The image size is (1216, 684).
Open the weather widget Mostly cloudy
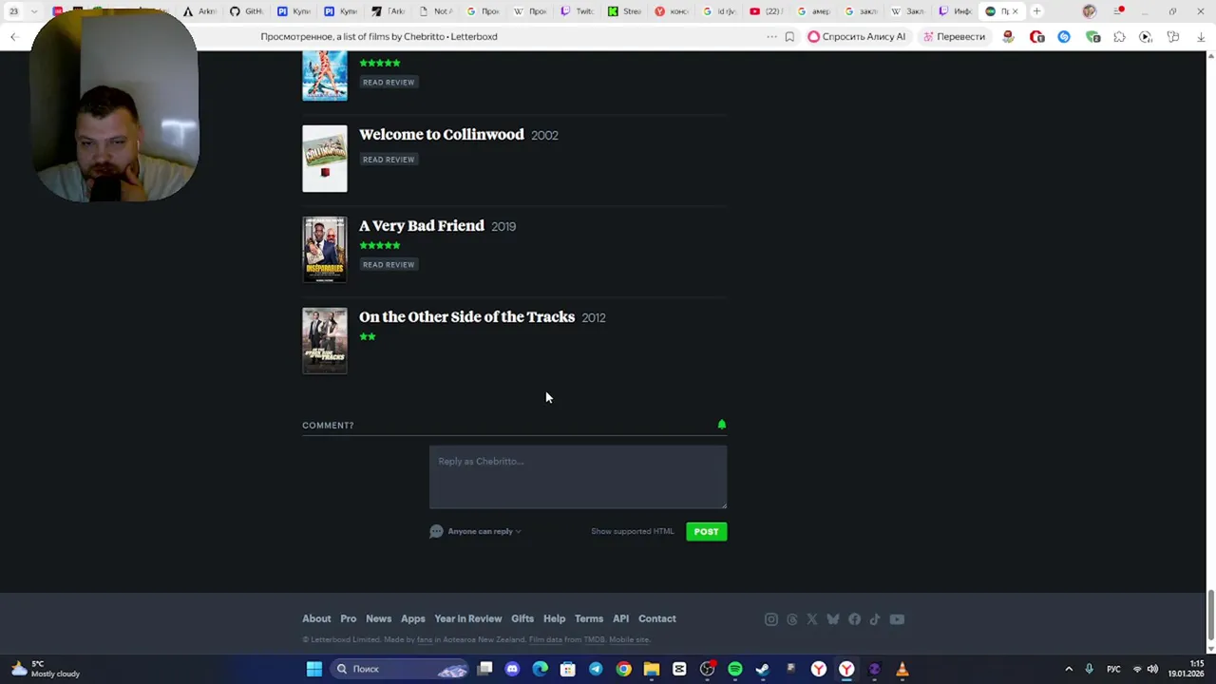(45, 669)
